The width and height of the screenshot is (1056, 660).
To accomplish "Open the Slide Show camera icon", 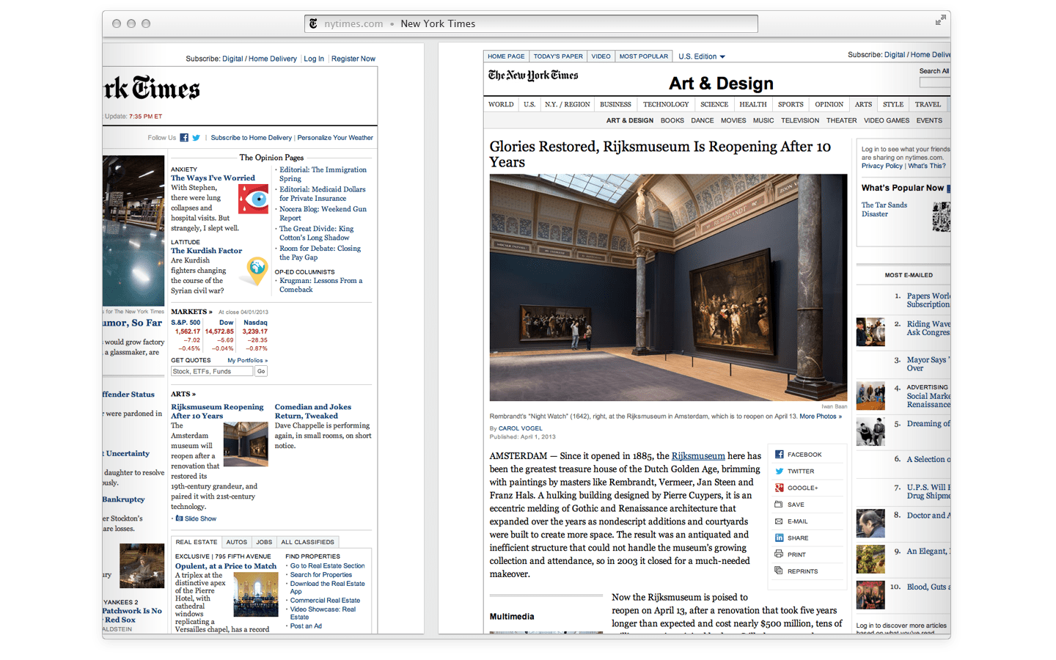I will 180,518.
